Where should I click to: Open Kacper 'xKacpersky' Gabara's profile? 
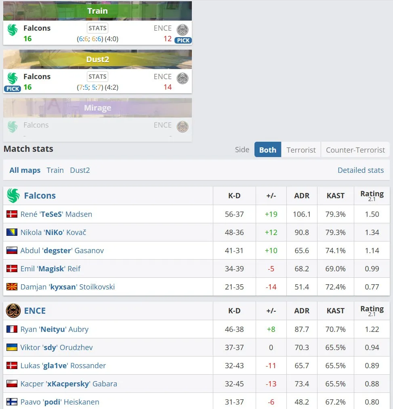click(x=69, y=384)
